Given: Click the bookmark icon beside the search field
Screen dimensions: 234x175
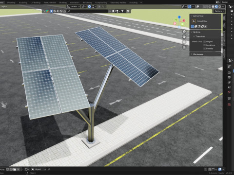Looking at the screenshot, I should click(x=113, y=11).
